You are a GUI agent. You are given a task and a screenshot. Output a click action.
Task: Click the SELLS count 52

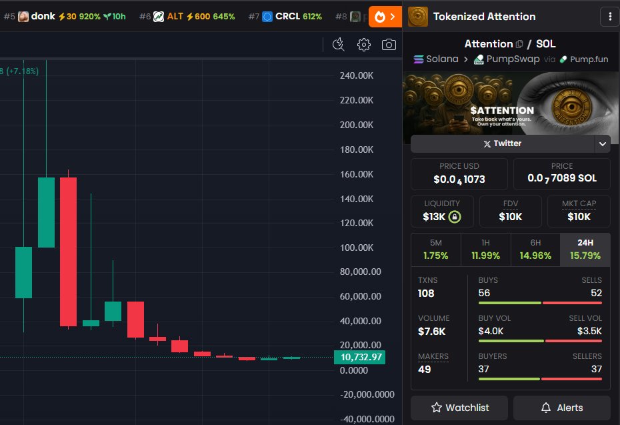596,293
